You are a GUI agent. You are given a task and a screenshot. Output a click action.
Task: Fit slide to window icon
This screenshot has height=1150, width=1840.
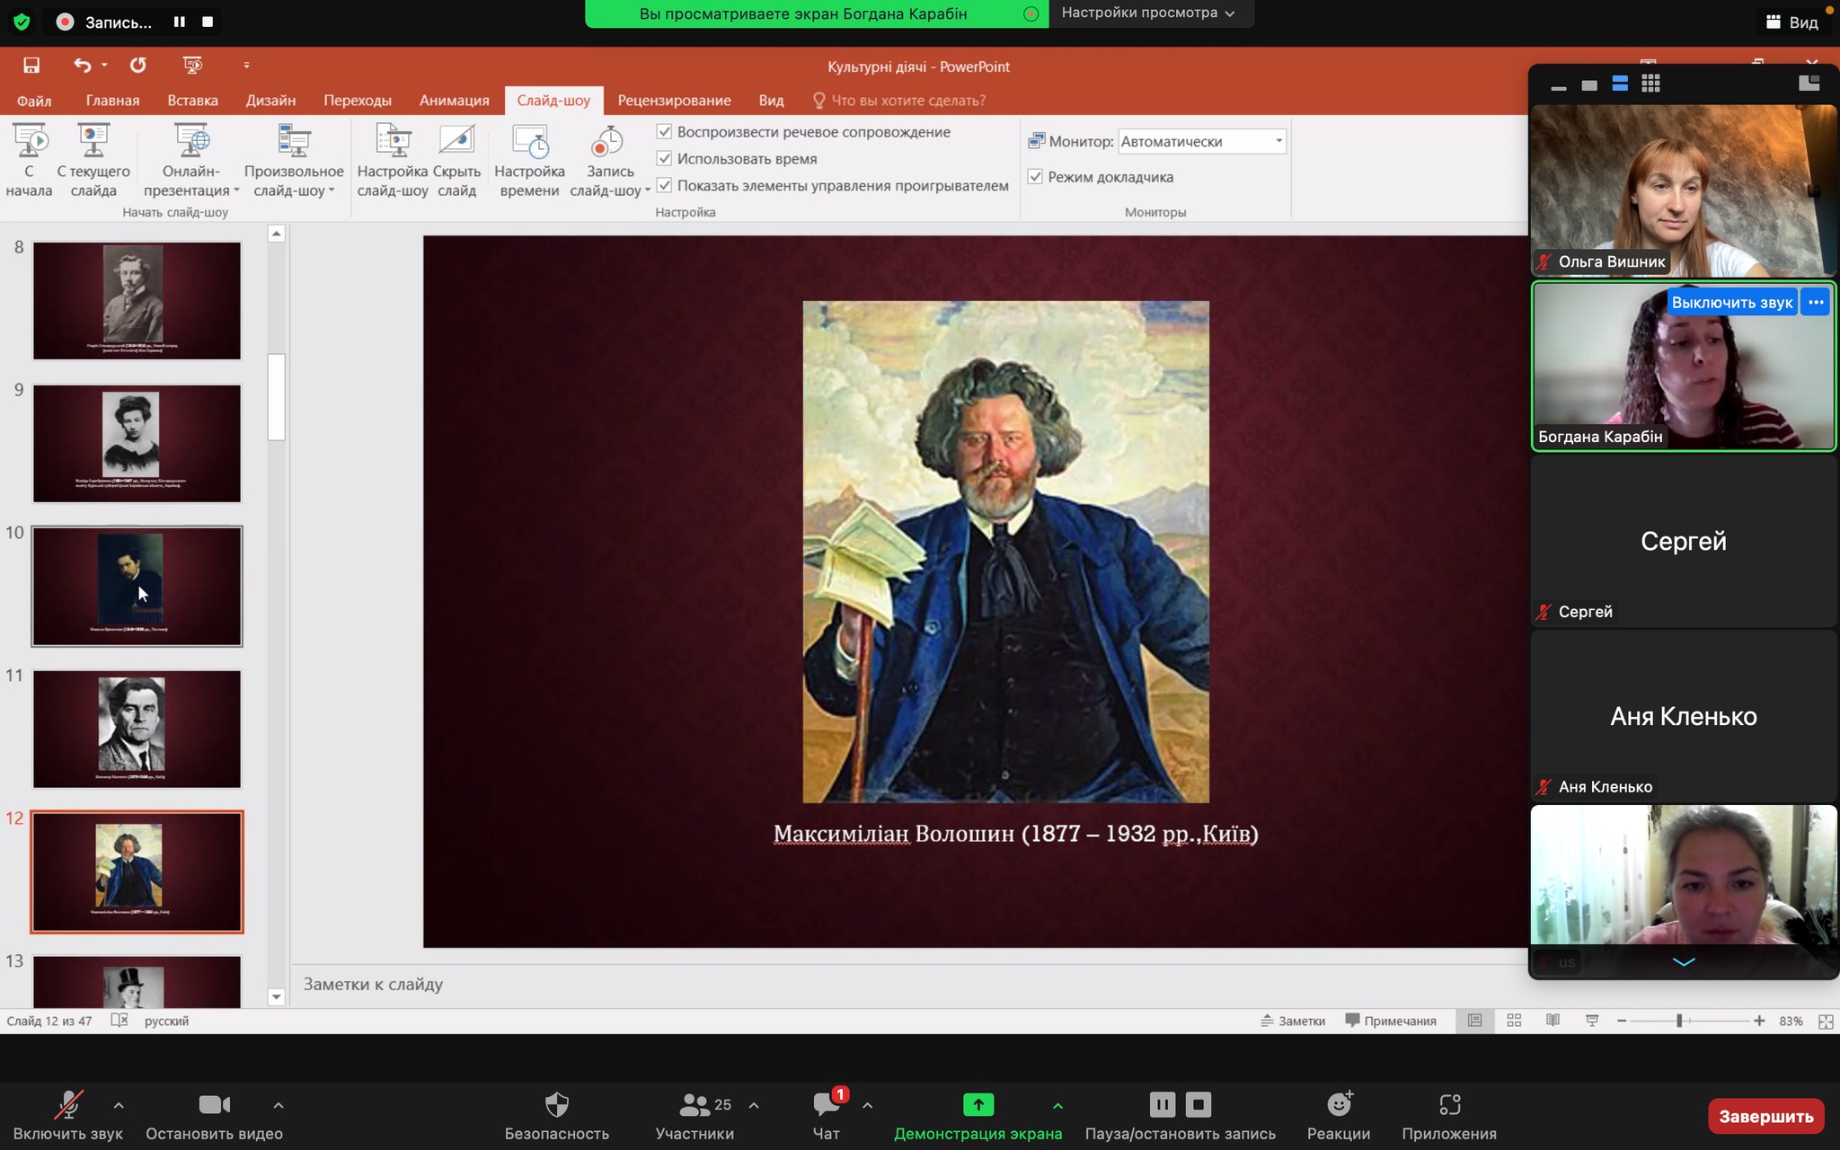[x=1826, y=1022]
